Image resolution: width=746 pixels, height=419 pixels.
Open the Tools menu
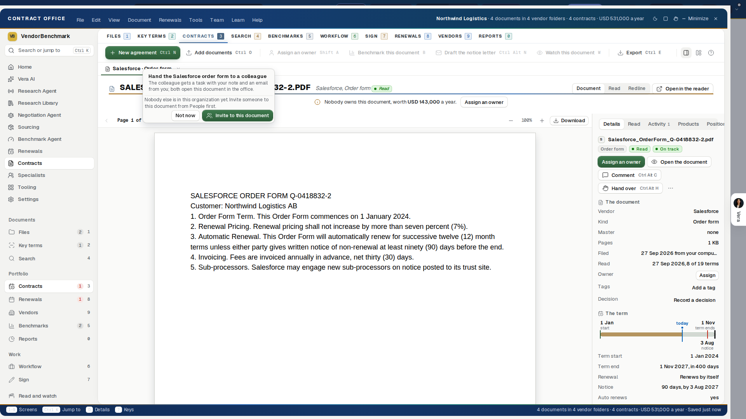pyautogui.click(x=196, y=20)
